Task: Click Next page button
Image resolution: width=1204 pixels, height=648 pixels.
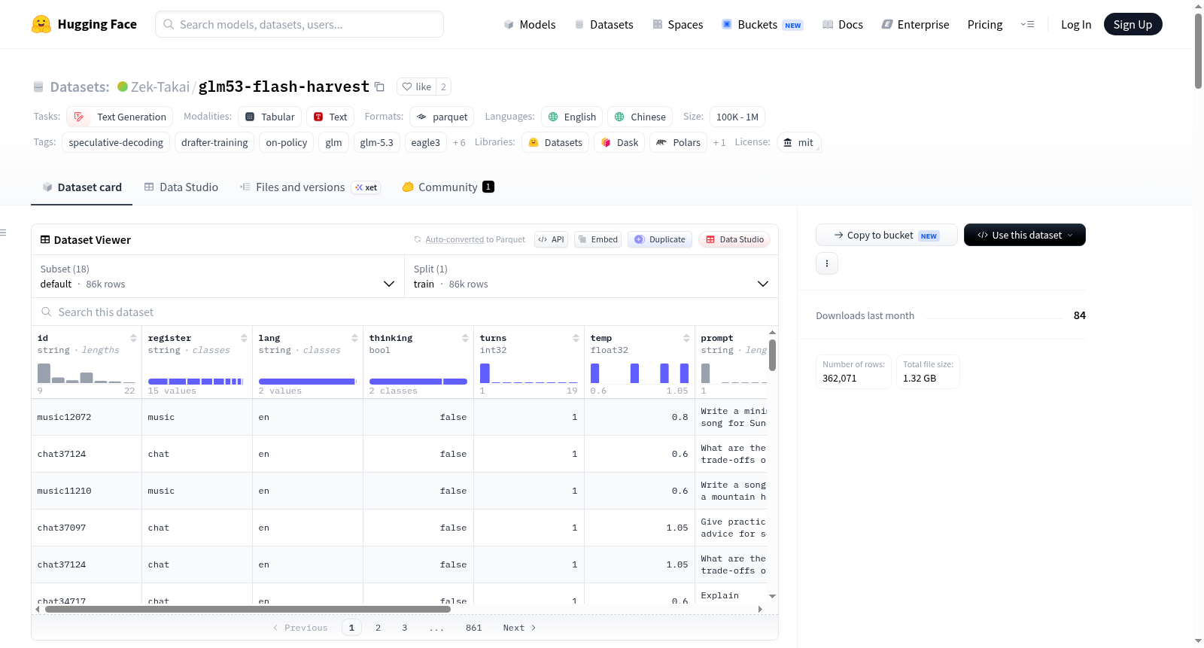Action: pyautogui.click(x=519, y=628)
